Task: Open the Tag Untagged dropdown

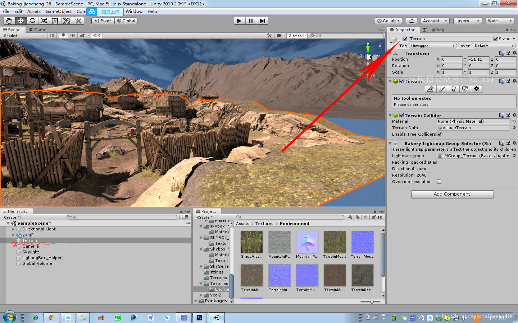Action: [x=433, y=46]
